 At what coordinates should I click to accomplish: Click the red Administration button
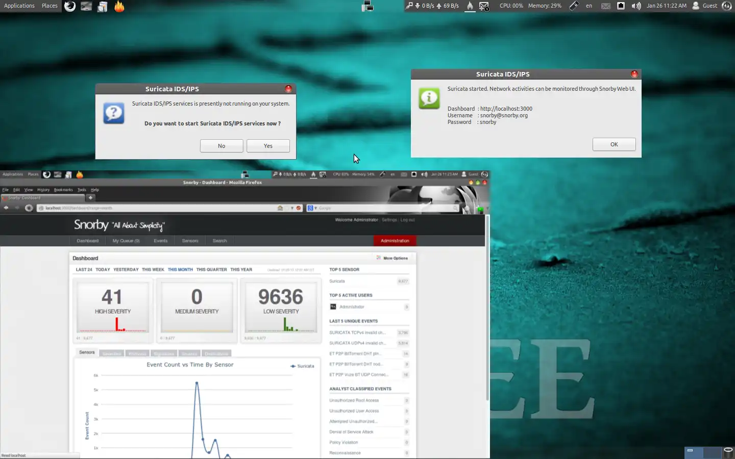click(395, 241)
